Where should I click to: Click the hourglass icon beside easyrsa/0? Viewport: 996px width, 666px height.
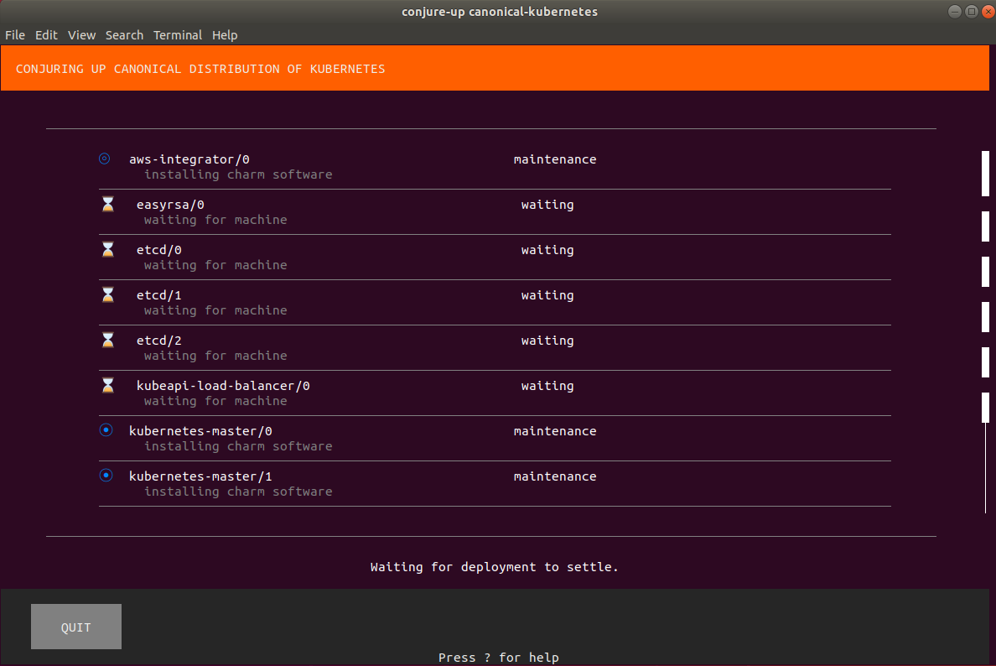(x=108, y=204)
